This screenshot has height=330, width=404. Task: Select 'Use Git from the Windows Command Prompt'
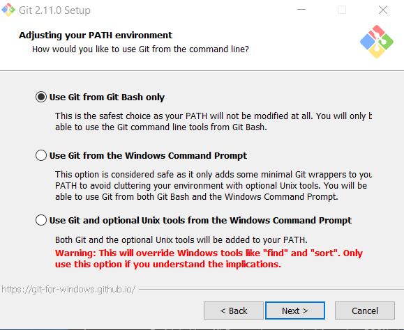coord(41,155)
